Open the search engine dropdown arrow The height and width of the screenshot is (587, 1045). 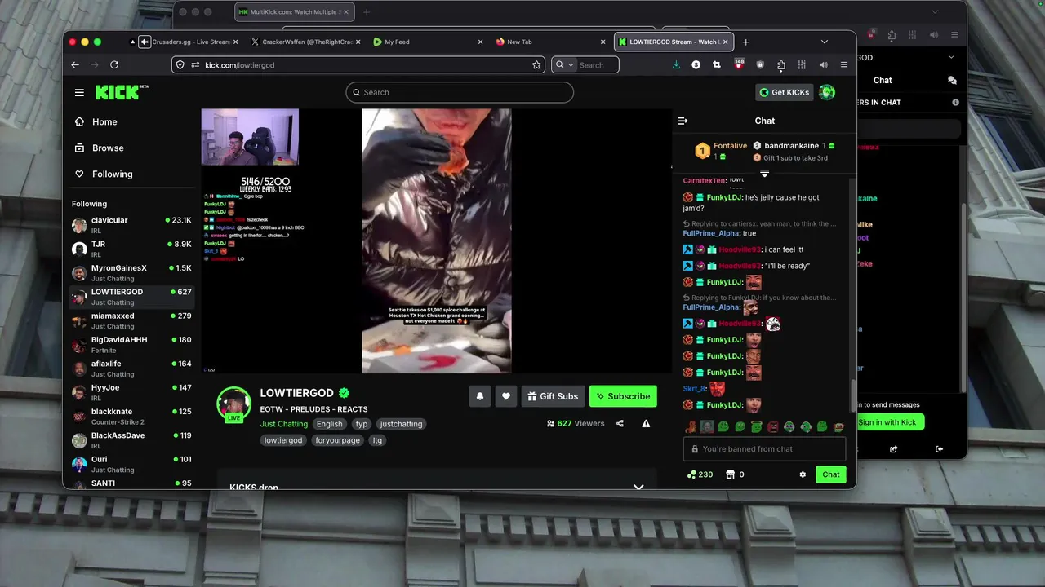(x=571, y=65)
